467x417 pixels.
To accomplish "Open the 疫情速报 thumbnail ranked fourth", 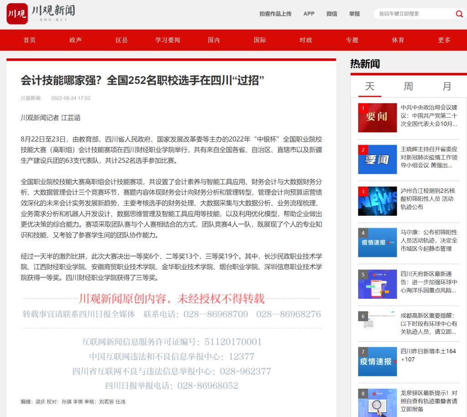I will point(377,241).
